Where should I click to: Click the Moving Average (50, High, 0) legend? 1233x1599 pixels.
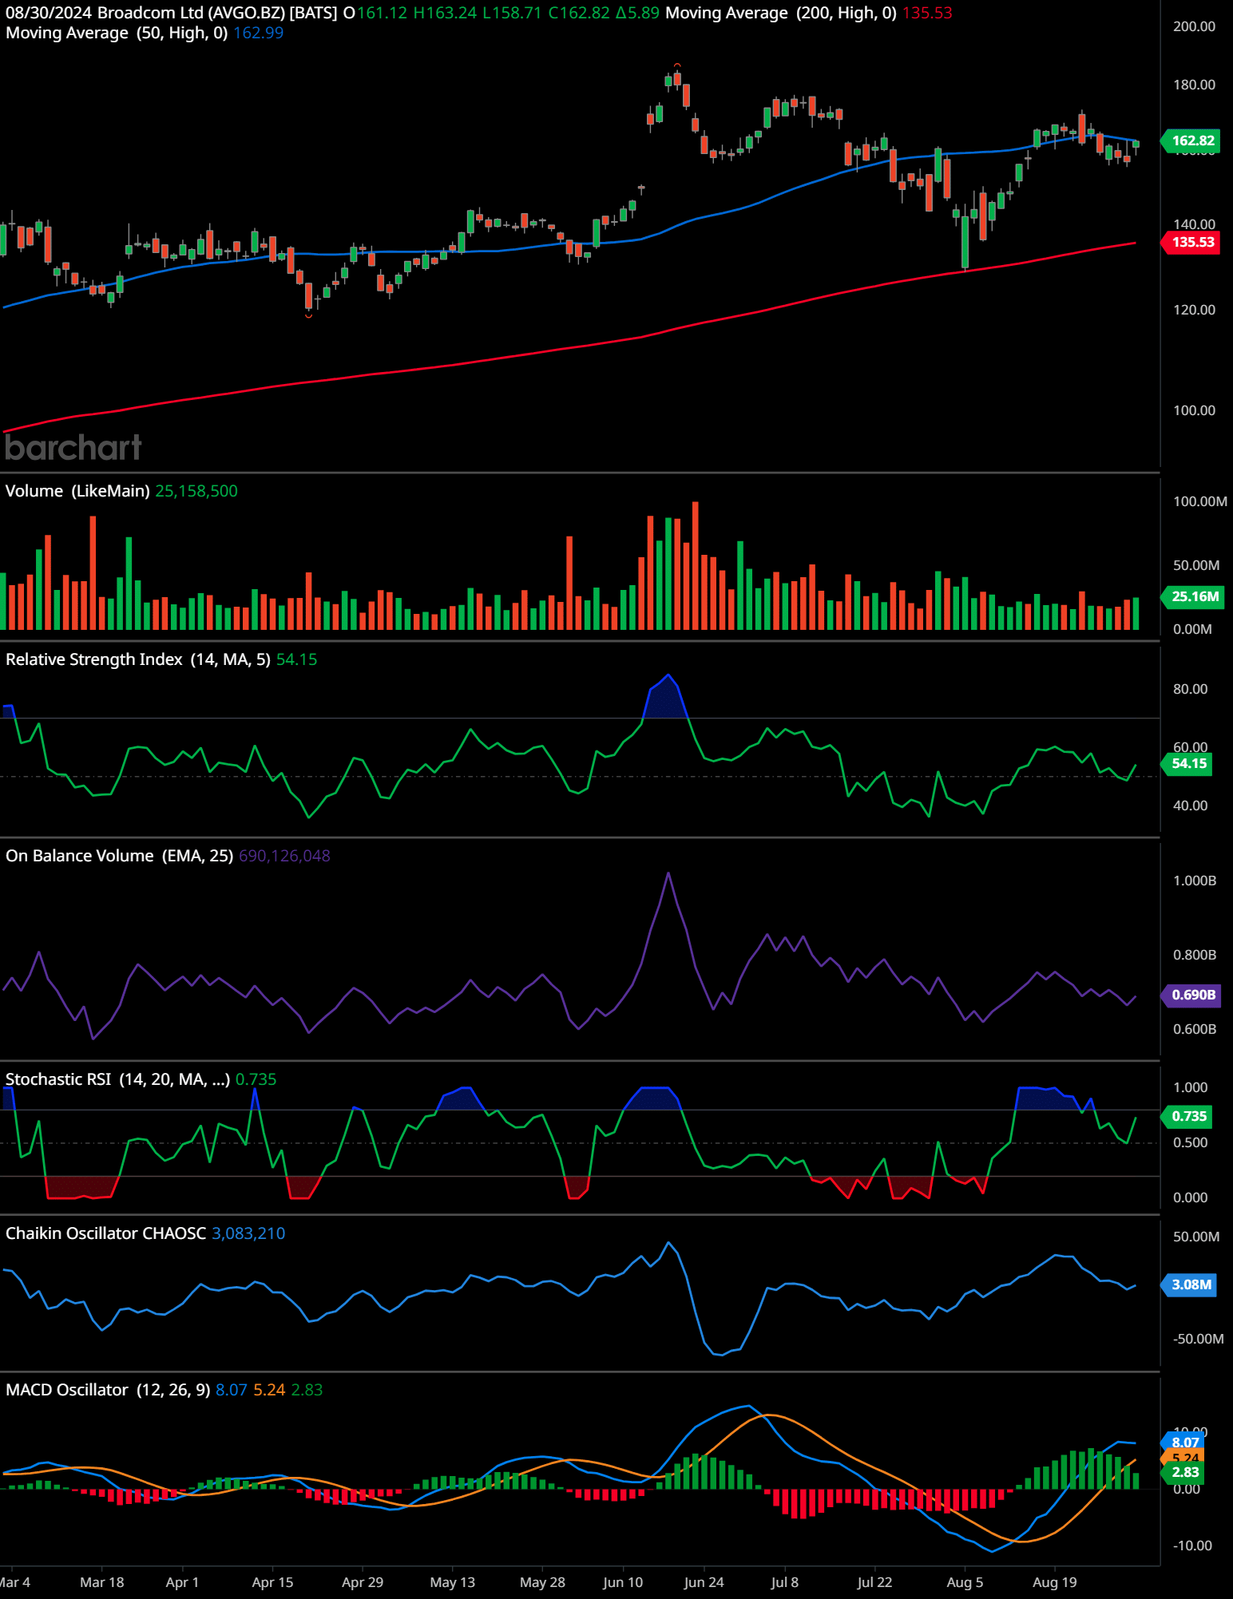click(x=117, y=33)
